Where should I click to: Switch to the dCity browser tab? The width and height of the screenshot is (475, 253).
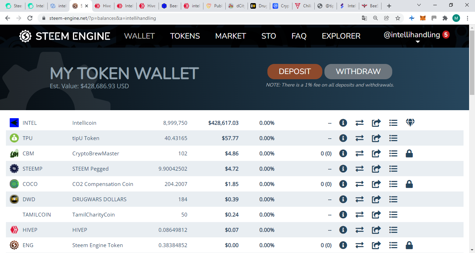[236, 6]
